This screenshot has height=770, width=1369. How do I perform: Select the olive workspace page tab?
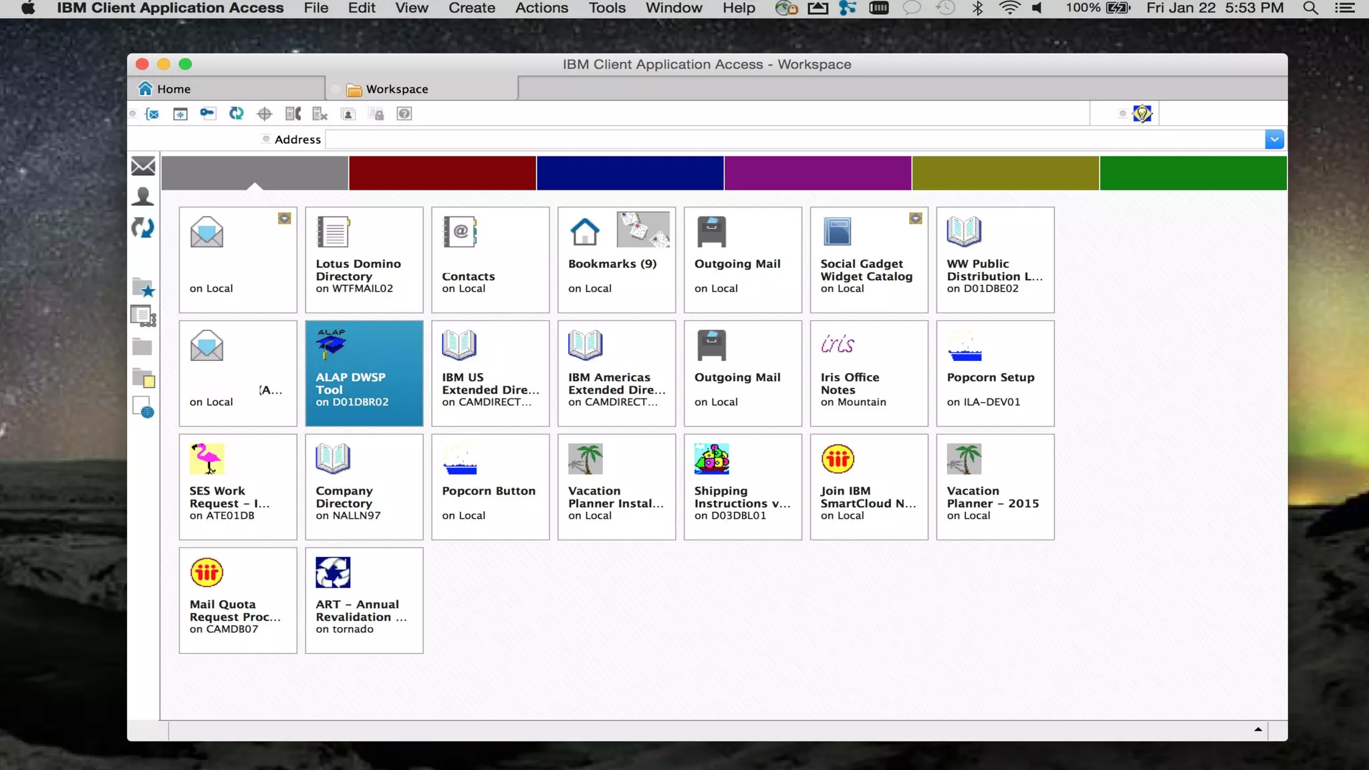coord(1006,173)
